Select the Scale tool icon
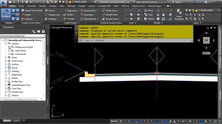This screenshot has height=124, width=222. (x=158, y=19)
